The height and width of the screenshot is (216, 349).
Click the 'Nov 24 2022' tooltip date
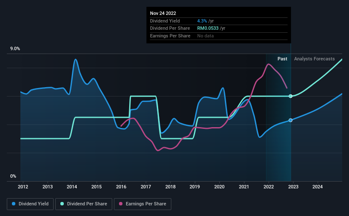point(163,13)
